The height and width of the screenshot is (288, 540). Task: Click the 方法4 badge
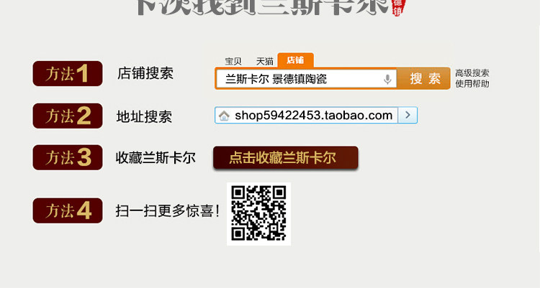point(68,210)
